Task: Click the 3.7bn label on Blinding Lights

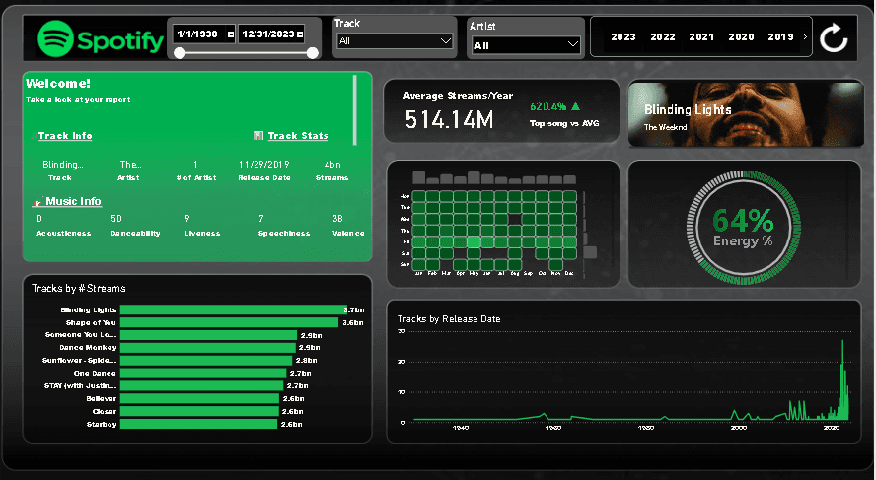Action: [355, 309]
